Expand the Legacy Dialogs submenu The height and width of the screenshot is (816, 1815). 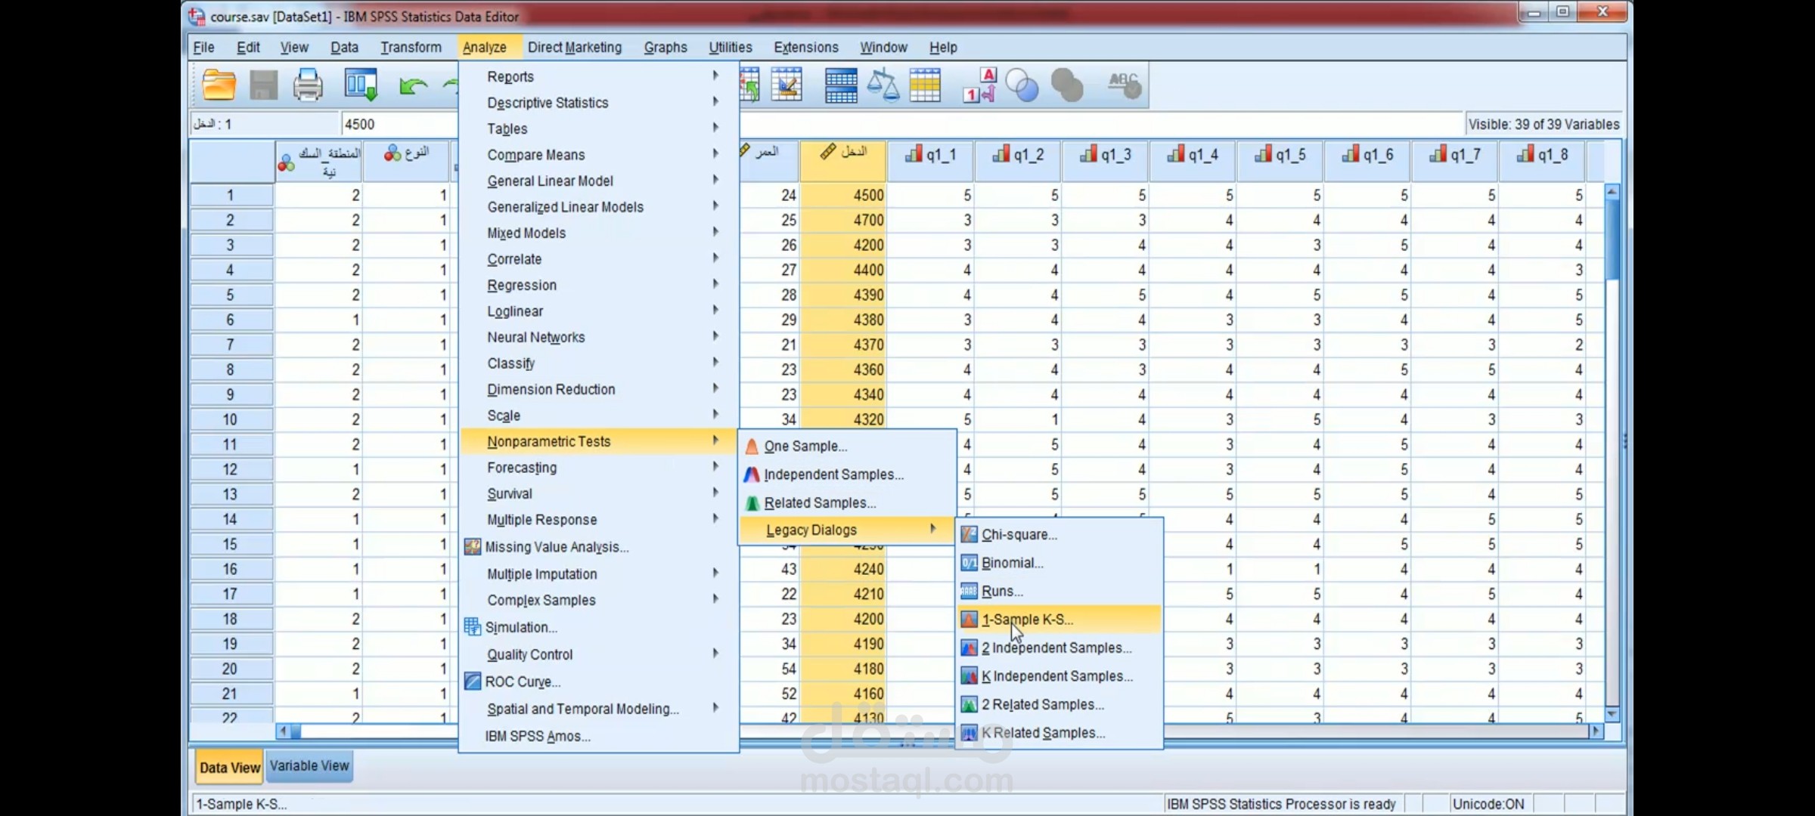tap(811, 530)
